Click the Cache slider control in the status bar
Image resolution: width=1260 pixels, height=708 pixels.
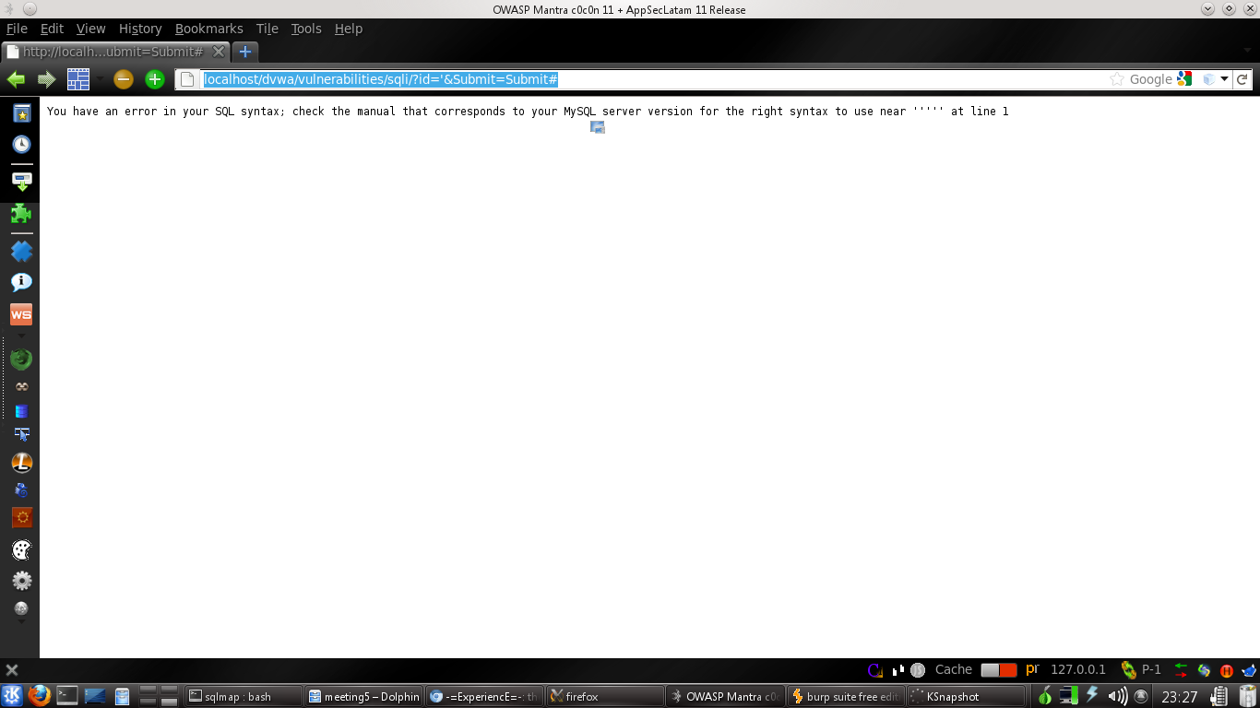point(999,669)
